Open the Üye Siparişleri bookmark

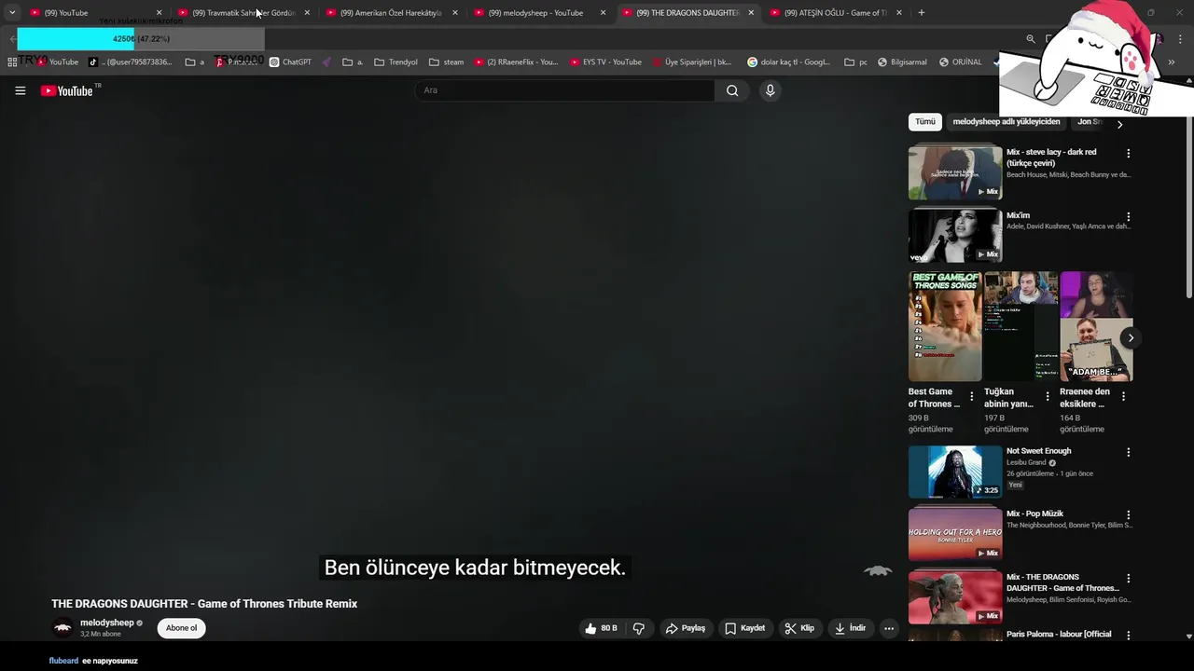click(692, 62)
